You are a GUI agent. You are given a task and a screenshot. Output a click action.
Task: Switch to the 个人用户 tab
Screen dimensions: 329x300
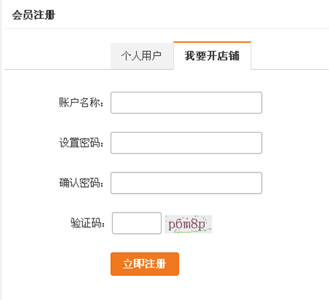tap(142, 56)
